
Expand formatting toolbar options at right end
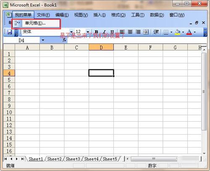(205, 32)
